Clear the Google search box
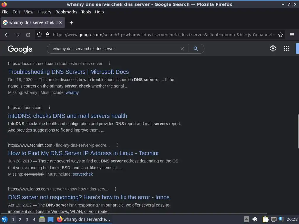This screenshot has height=224, width=299. pos(182,49)
